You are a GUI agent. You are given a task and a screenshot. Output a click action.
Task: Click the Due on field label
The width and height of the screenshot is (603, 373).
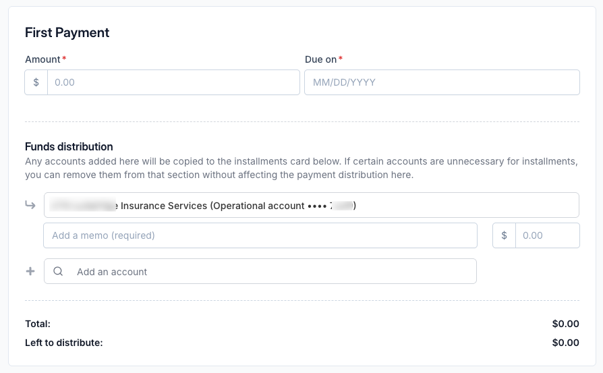click(321, 59)
